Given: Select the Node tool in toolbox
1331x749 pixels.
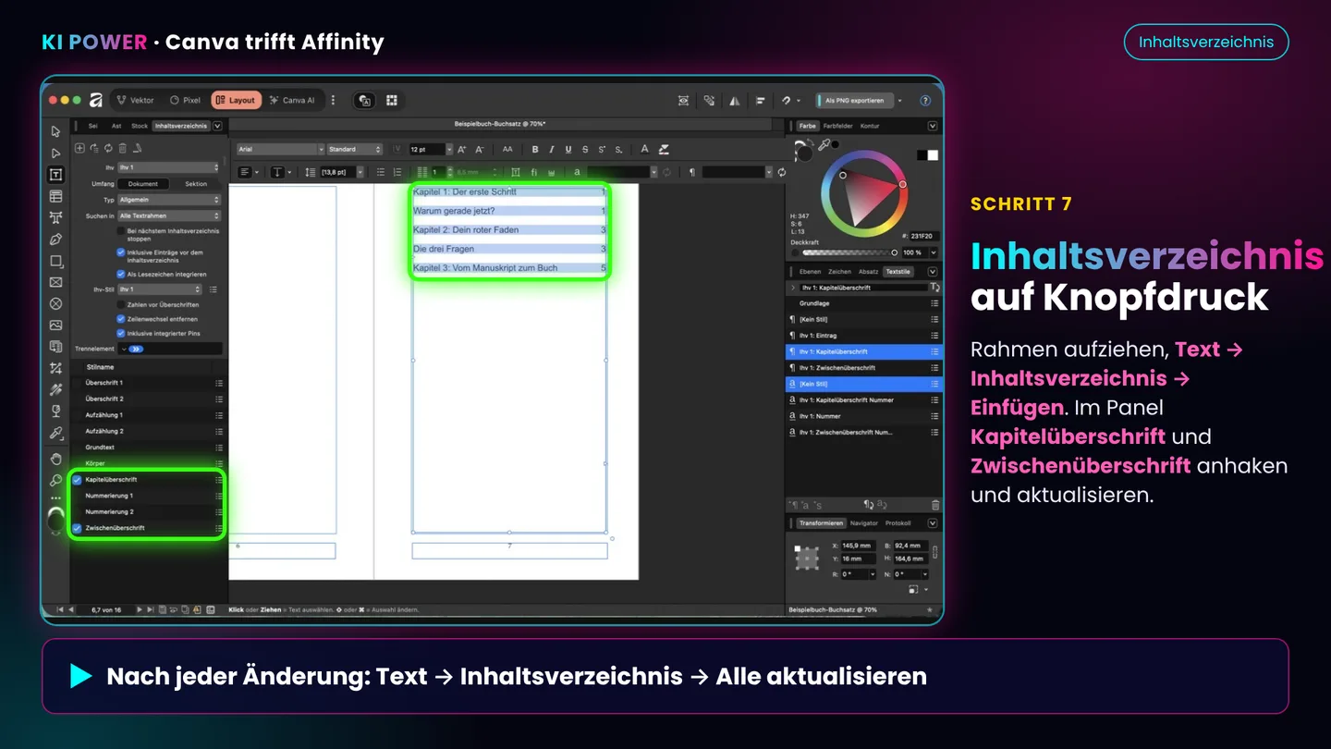Looking at the screenshot, I should point(55,153).
